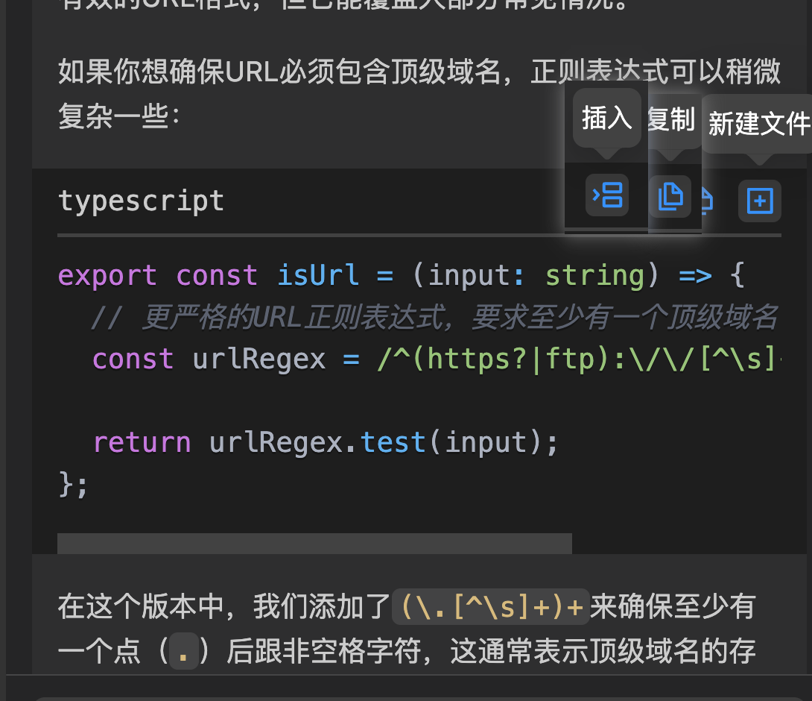Click the urlRegex variable declaration
Screen dimensions: 812x701
259,359
